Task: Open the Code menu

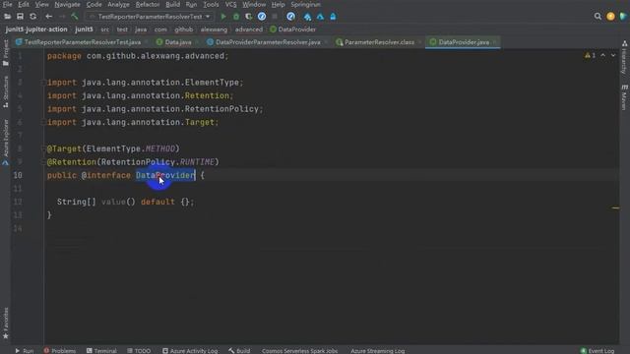Action: [x=94, y=4]
